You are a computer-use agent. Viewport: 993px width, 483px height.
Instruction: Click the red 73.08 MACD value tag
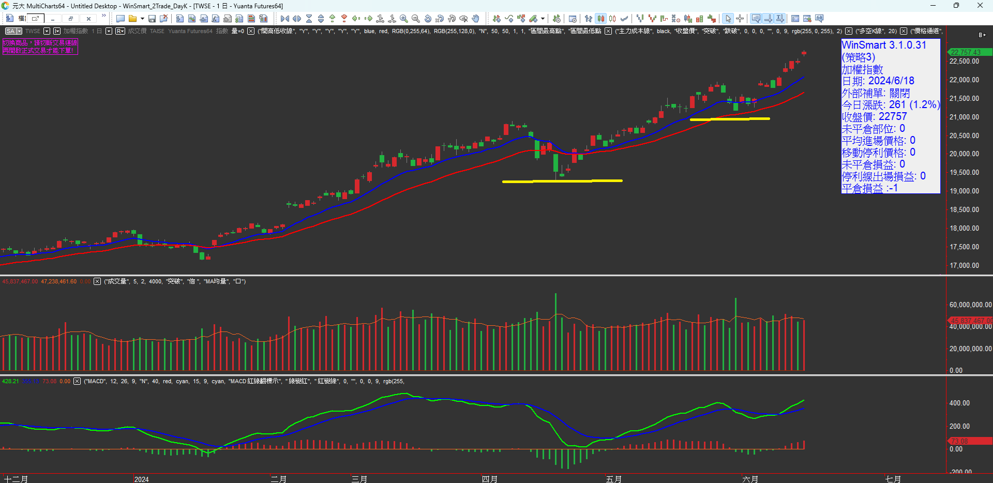click(969, 441)
